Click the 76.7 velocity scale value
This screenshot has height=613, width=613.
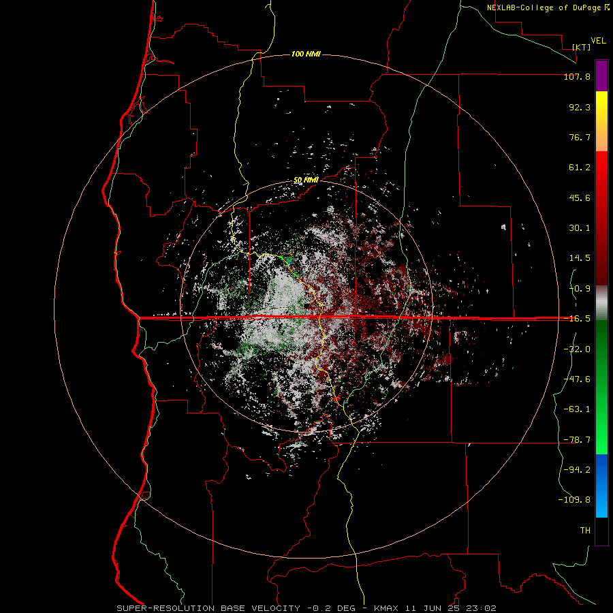coord(580,137)
